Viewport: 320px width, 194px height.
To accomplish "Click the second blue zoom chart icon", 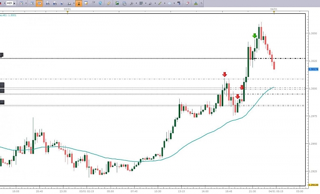I will 54,3.
